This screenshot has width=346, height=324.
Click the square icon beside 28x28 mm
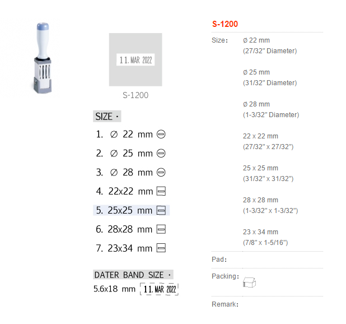click(x=161, y=229)
